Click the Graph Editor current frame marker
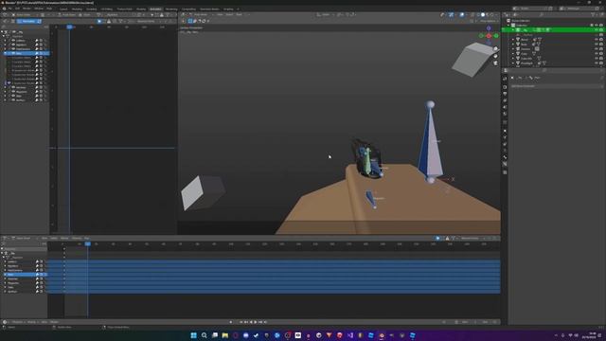This screenshot has width=606, height=341. click(69, 27)
